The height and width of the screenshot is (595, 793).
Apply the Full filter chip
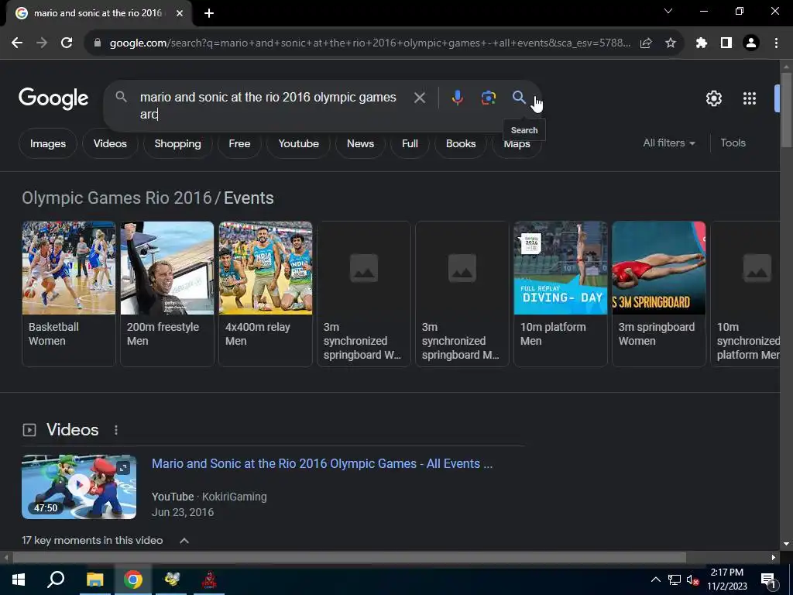(x=410, y=143)
